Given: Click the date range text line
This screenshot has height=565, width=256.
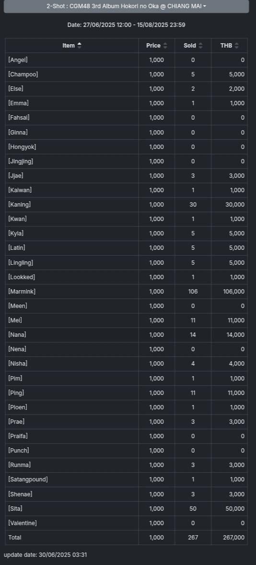Looking at the screenshot, I should click(x=126, y=25).
